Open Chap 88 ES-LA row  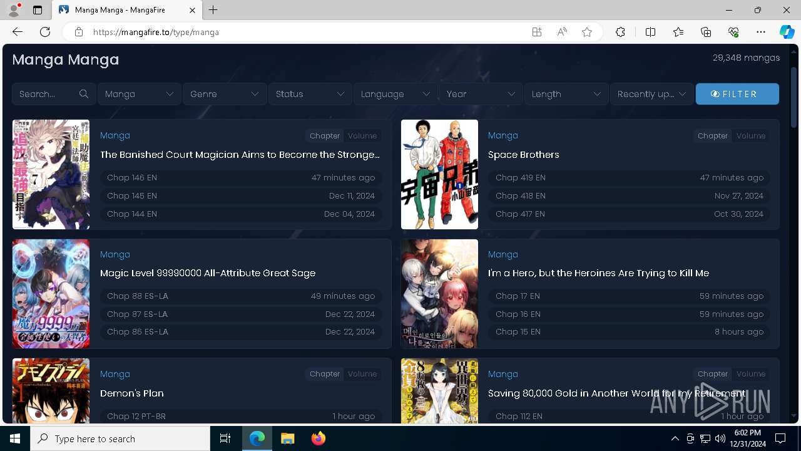point(241,296)
